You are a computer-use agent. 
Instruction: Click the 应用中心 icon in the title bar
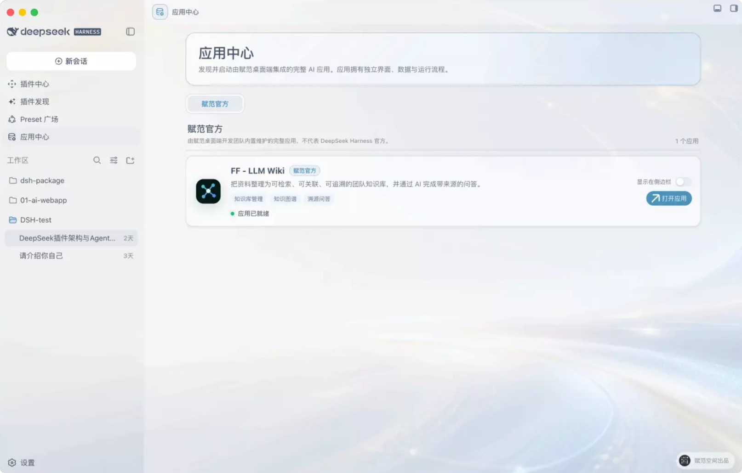tap(160, 12)
